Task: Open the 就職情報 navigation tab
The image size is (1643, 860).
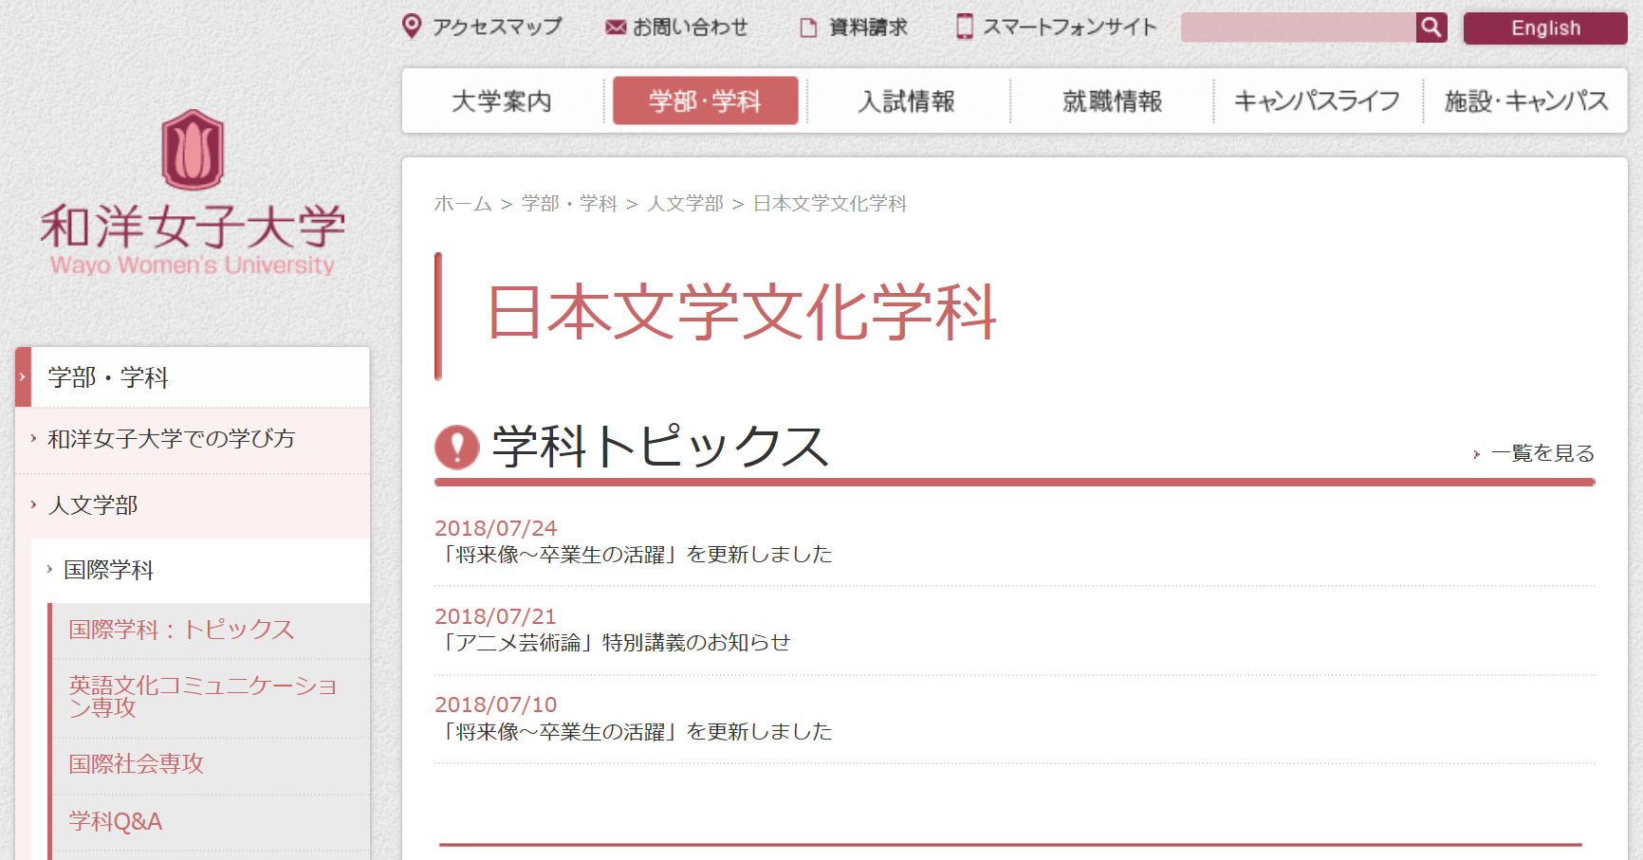Action: [1112, 101]
